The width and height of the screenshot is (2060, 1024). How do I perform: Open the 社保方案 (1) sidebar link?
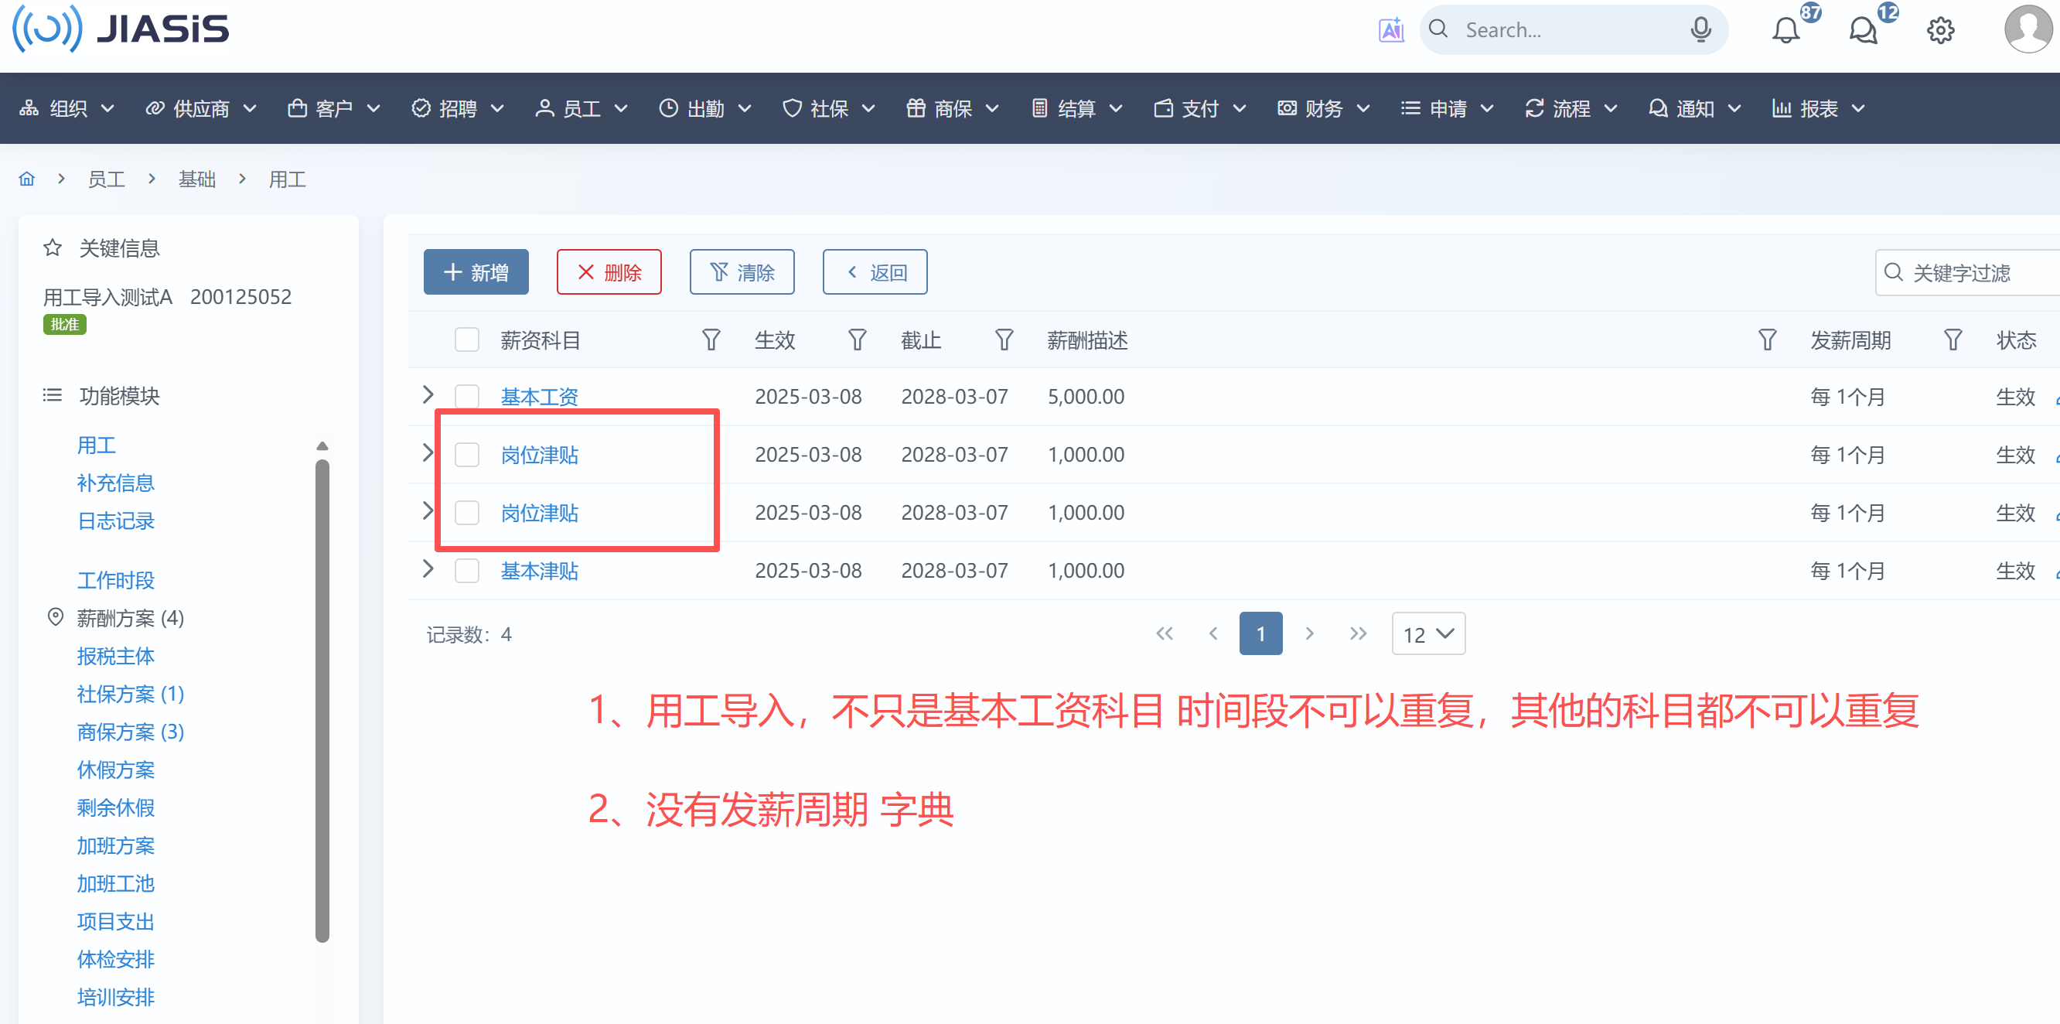click(x=131, y=695)
